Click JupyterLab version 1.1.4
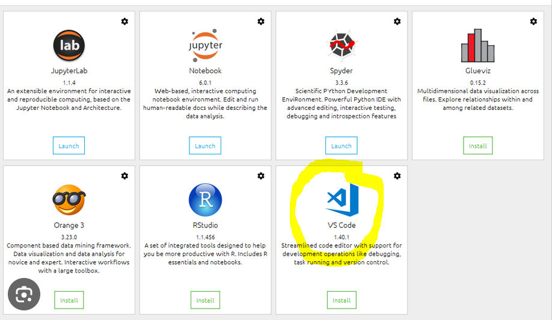The width and height of the screenshot is (552, 320). click(69, 83)
